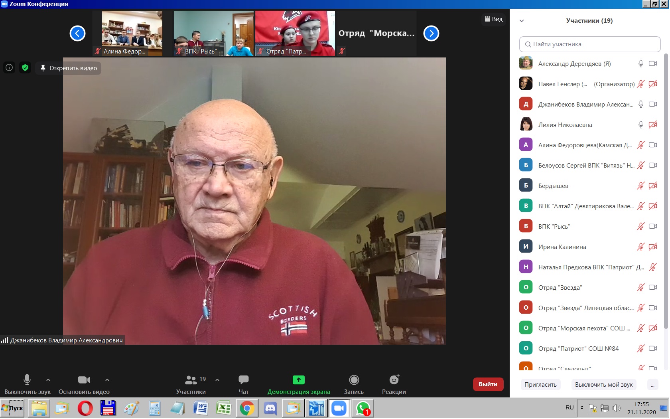Collapse the participants panel header chevron
670x419 pixels.
522,21
